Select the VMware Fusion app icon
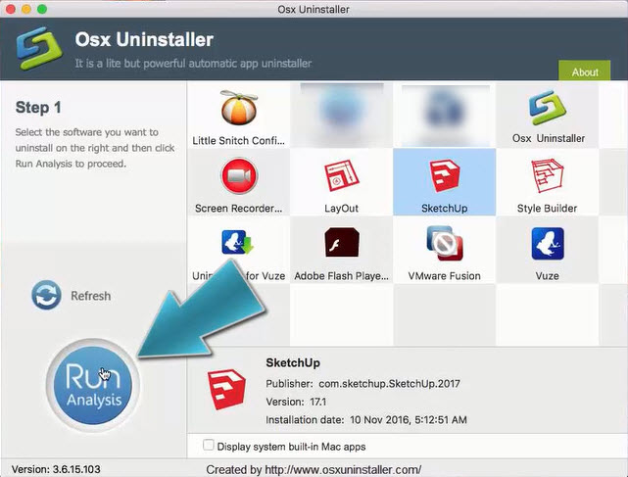This screenshot has height=477, width=628. click(445, 243)
